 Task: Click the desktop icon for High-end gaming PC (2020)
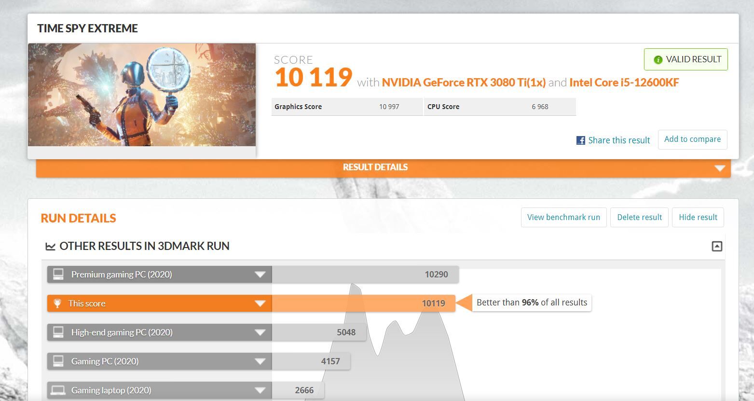58,332
